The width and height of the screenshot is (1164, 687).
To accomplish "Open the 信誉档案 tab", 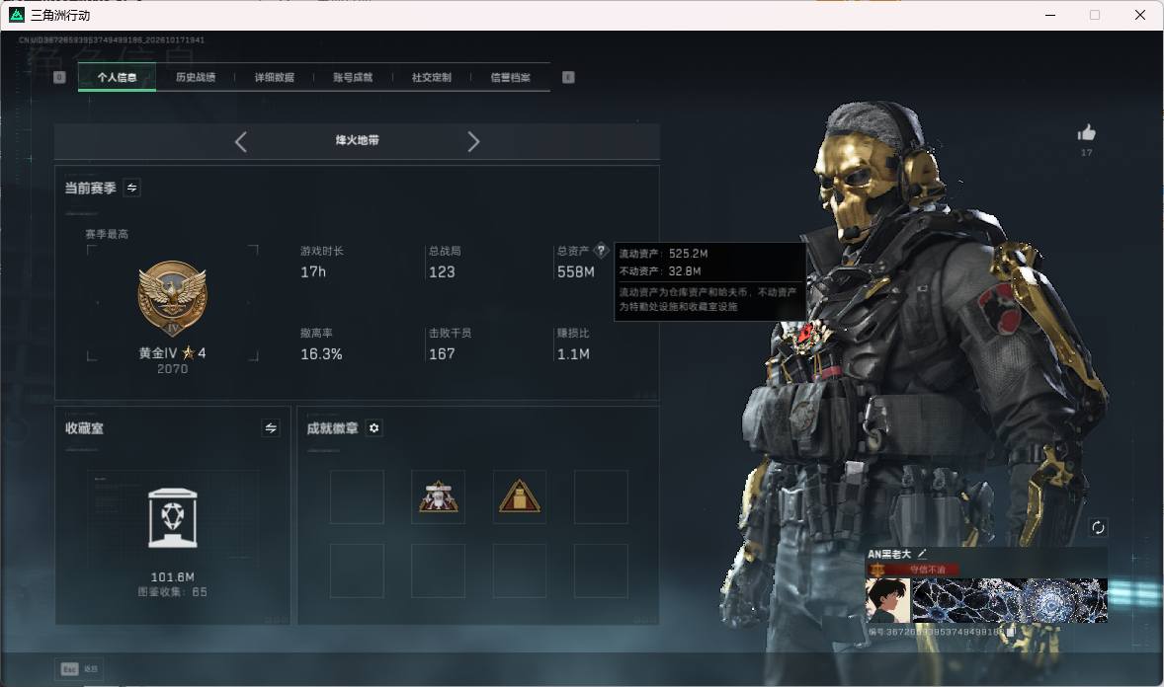I will [x=510, y=77].
